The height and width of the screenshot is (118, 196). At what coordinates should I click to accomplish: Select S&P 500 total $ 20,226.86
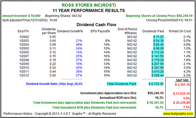pos(182,103)
